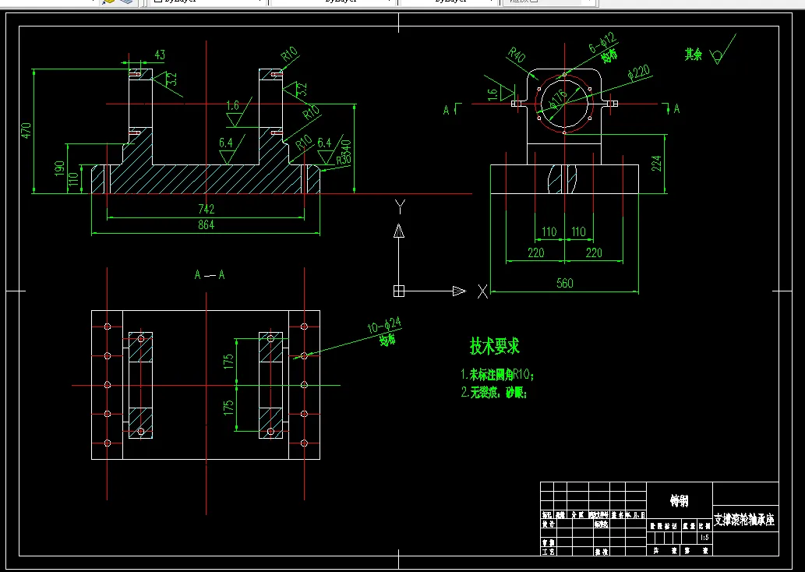Select the 支撑滚轮轴承座 part name

click(x=744, y=520)
